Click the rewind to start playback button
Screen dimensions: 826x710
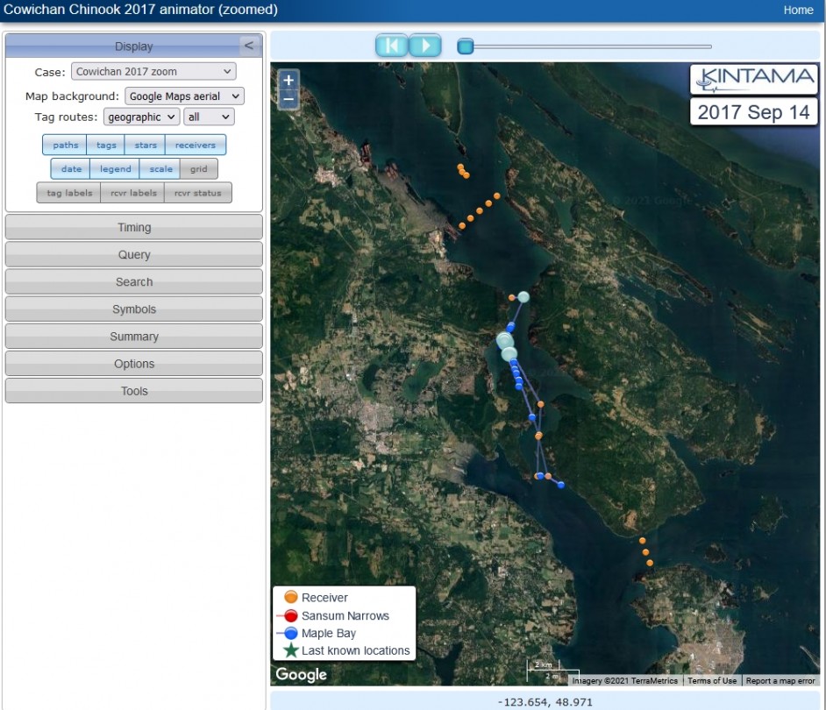click(x=392, y=46)
